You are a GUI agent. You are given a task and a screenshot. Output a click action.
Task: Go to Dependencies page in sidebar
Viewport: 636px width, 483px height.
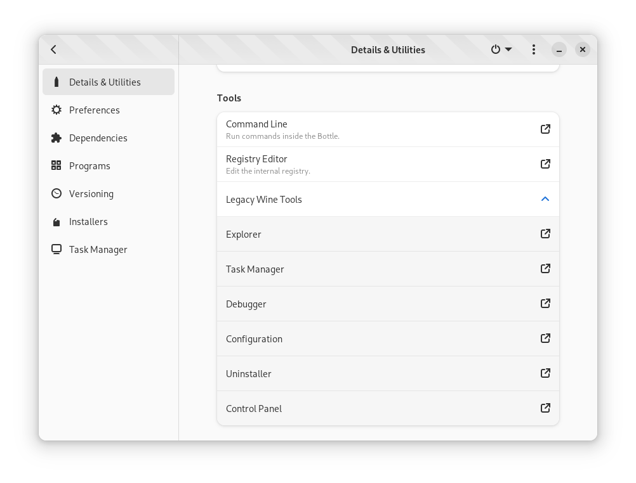coord(98,138)
